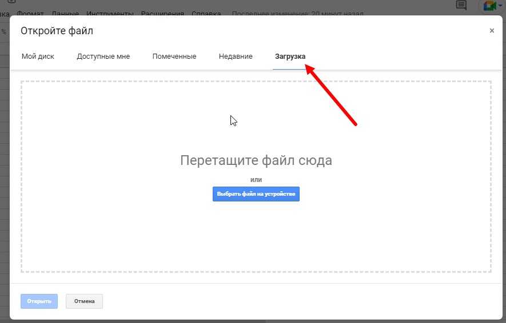The image size is (506, 323).
Task: Cancel with the Отмена button
Action: pyautogui.click(x=84, y=301)
